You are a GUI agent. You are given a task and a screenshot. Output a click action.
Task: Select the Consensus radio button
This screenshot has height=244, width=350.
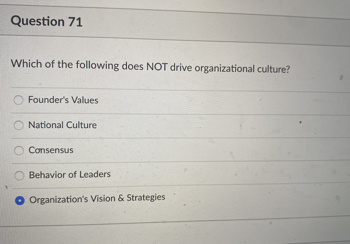point(18,150)
